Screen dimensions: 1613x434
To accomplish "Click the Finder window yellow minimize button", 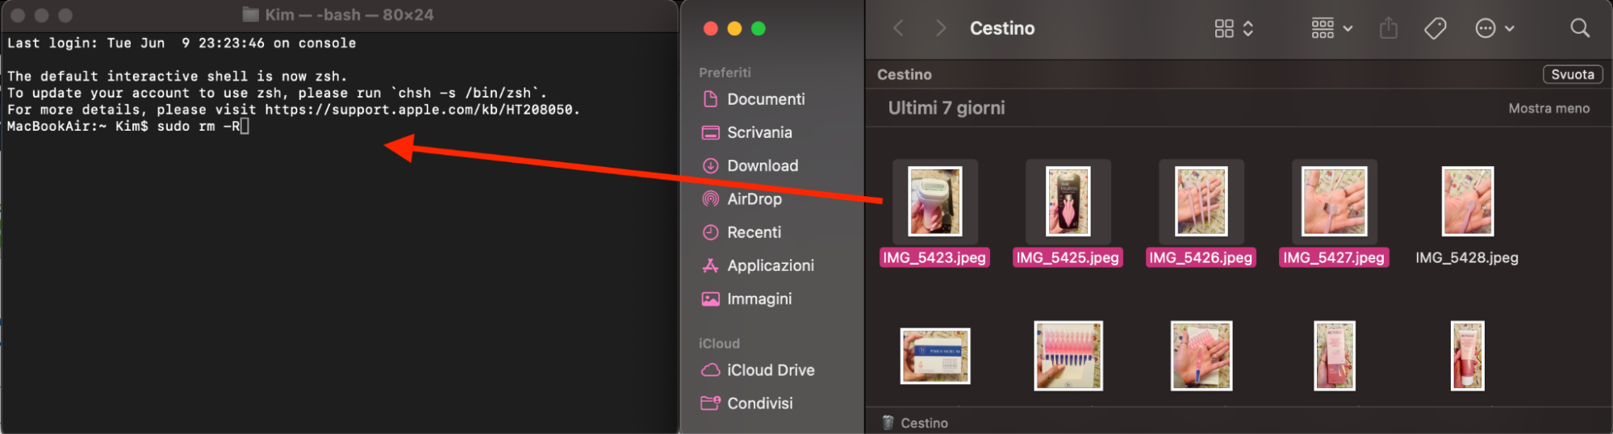I will (734, 28).
